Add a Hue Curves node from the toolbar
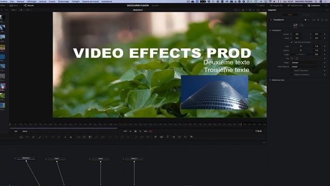 click(x=59, y=137)
